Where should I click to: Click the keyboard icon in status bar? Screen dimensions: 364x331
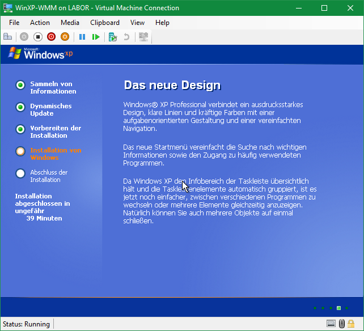tap(331, 324)
